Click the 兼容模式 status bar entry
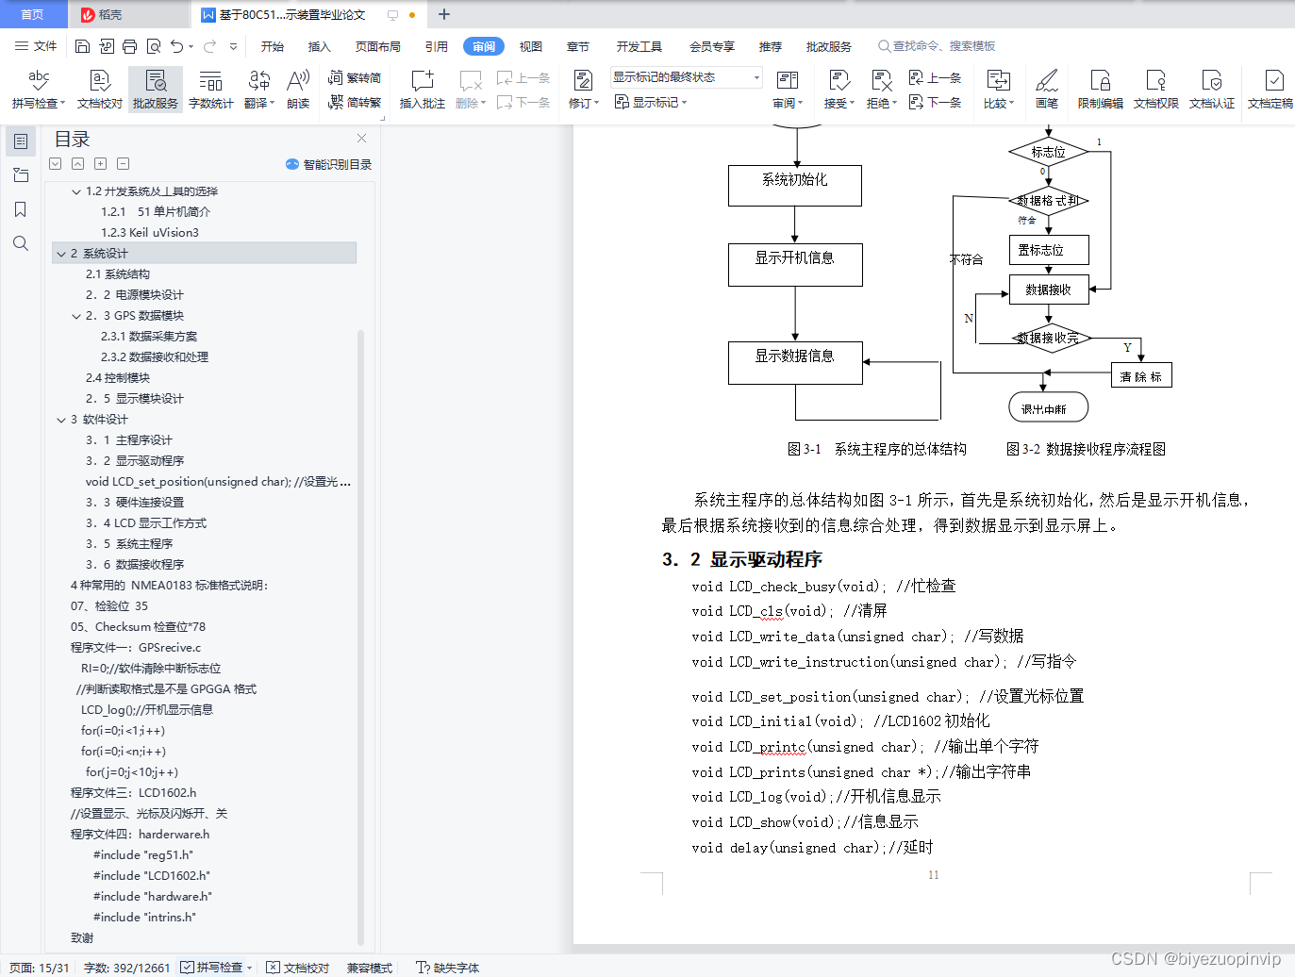1295x977 pixels. [x=370, y=968]
